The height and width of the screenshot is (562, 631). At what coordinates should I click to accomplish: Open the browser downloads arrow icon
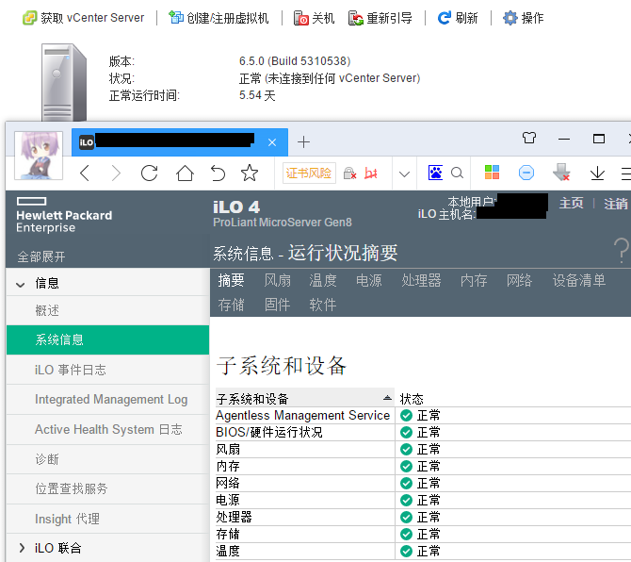[x=598, y=174]
